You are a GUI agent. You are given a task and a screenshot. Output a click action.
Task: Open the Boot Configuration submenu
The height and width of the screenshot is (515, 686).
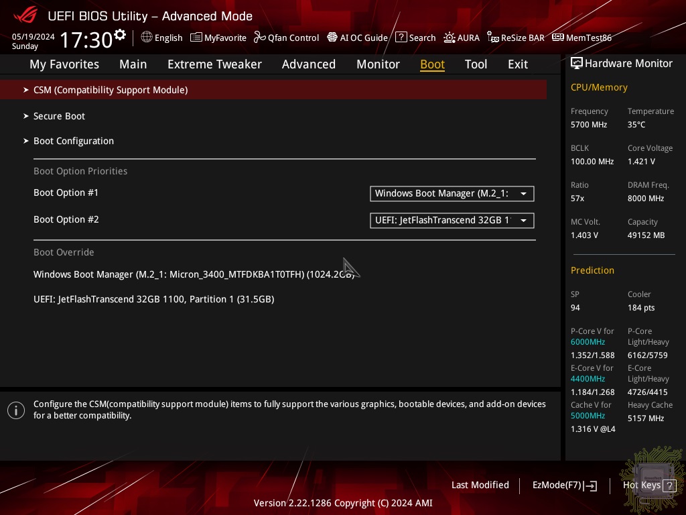[74, 141]
